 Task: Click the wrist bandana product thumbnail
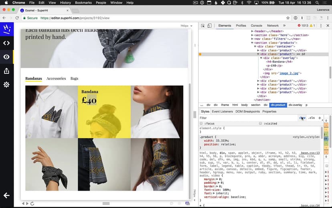point(51,164)
